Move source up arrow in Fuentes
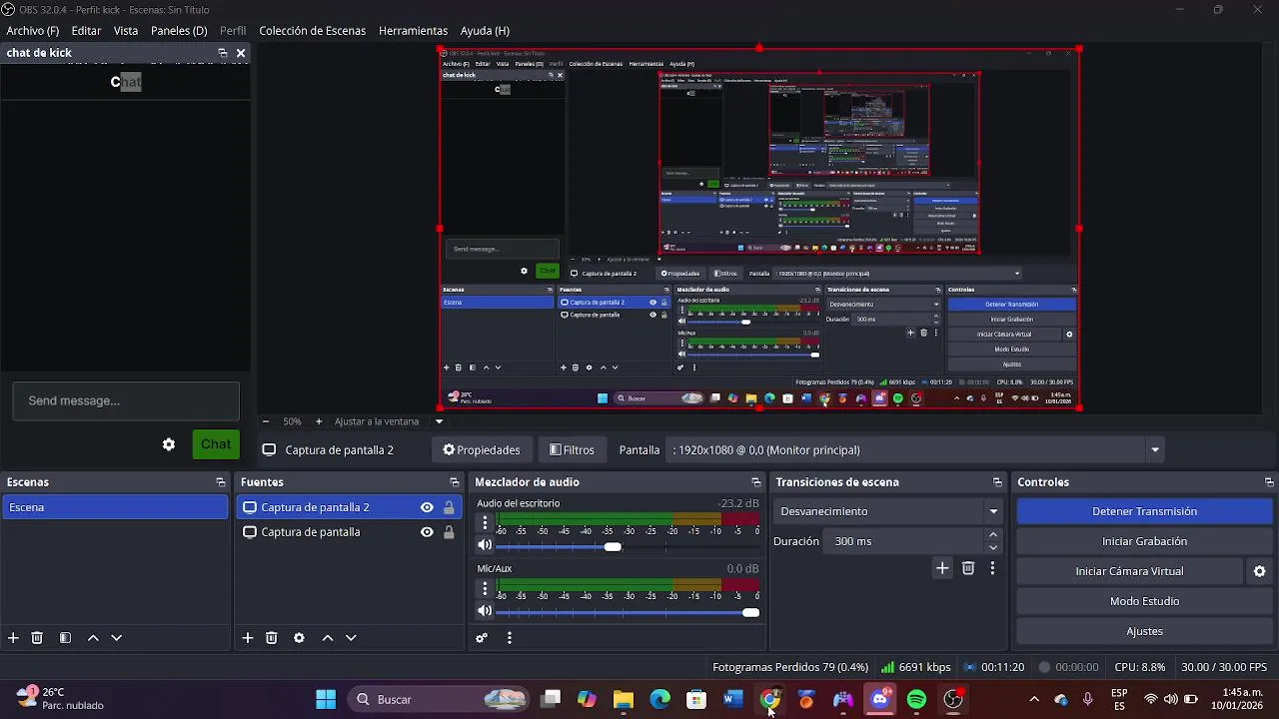 [327, 637]
